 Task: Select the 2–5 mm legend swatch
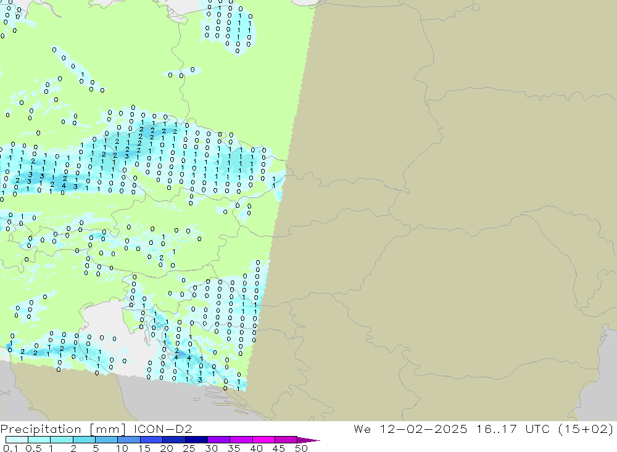(x=84, y=440)
